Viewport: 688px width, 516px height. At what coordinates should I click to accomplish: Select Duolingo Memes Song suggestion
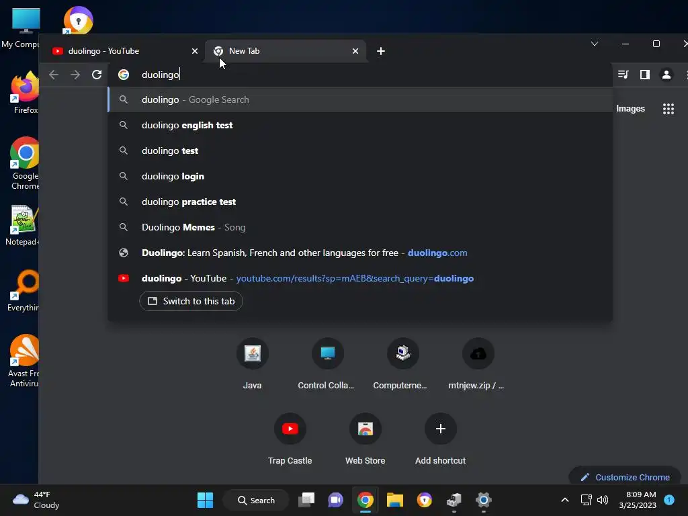tap(360, 227)
